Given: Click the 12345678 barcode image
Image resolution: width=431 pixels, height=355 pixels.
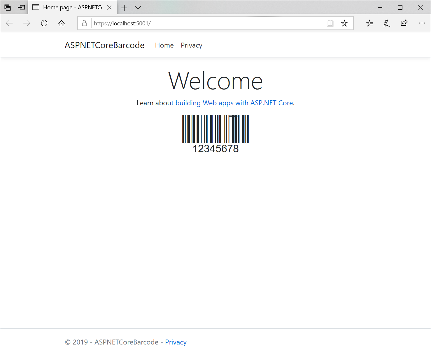Looking at the screenshot, I should pyautogui.click(x=215, y=134).
